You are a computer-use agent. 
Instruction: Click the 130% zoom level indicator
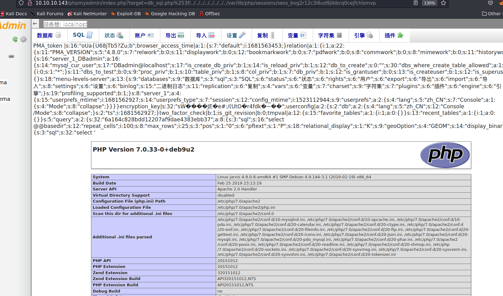point(429,3)
